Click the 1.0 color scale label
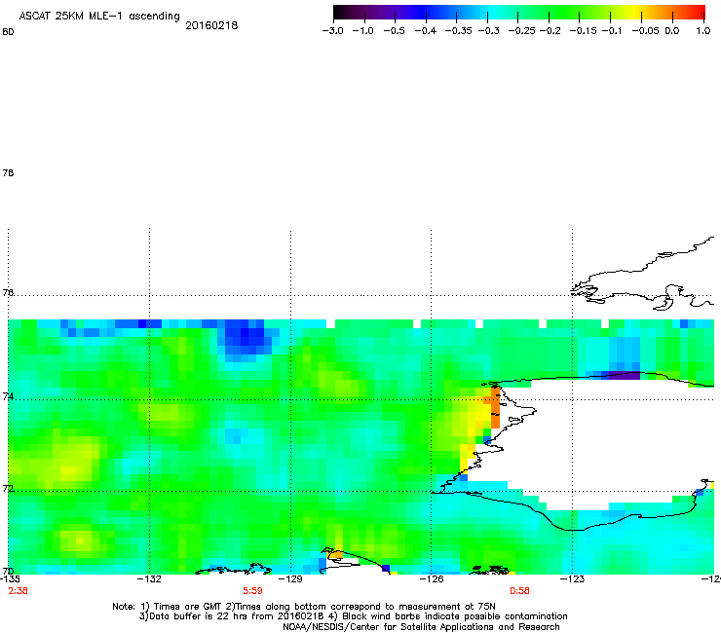Screen dimensions: 721x633 (x=703, y=31)
